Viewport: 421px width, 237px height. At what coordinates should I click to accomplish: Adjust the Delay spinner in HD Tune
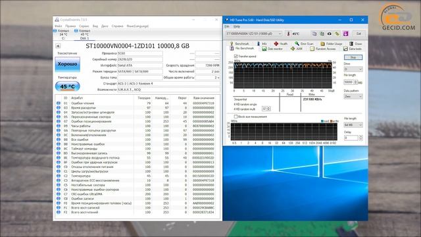pyautogui.click(x=360, y=138)
